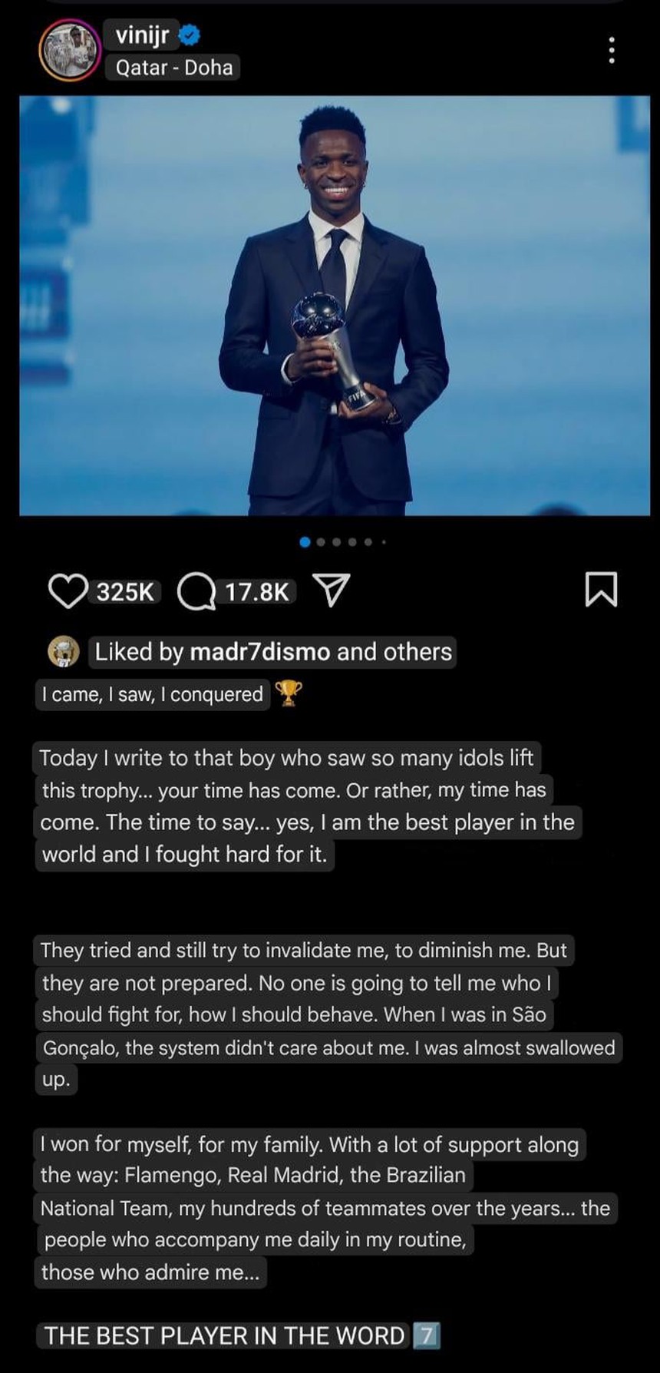The image size is (660, 1373).
Task: Open comments via the speech bubble icon
Action: [196, 591]
